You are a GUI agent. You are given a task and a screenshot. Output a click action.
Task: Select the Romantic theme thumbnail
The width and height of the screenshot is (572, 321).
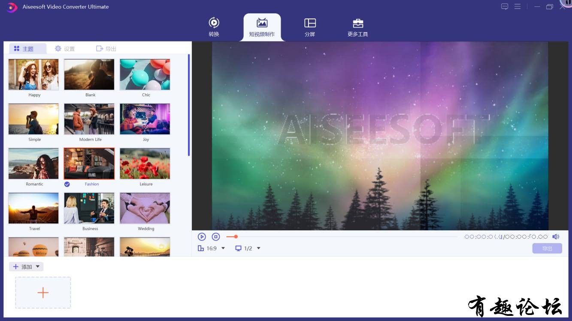[x=33, y=163]
